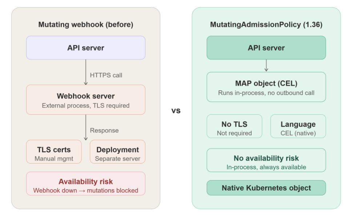Select the MAP object (CEL) node
Viewport: 351px width, 217px height.
pos(266,87)
